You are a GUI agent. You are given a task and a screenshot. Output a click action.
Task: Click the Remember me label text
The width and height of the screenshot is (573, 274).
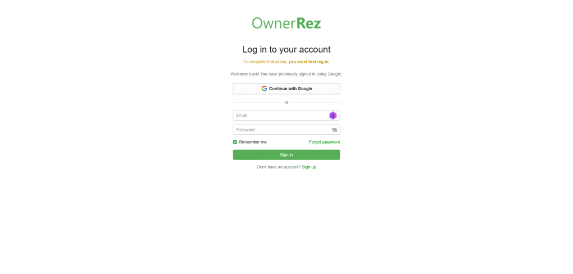click(x=253, y=141)
